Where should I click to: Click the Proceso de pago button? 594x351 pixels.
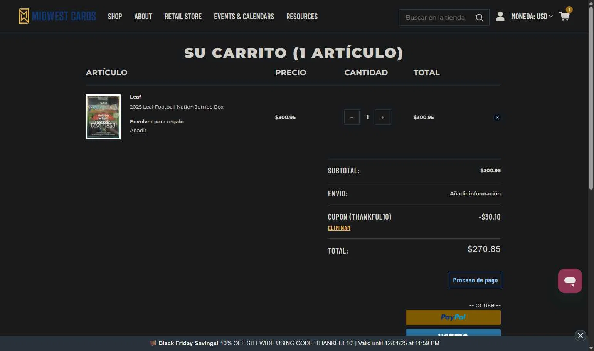(x=475, y=280)
